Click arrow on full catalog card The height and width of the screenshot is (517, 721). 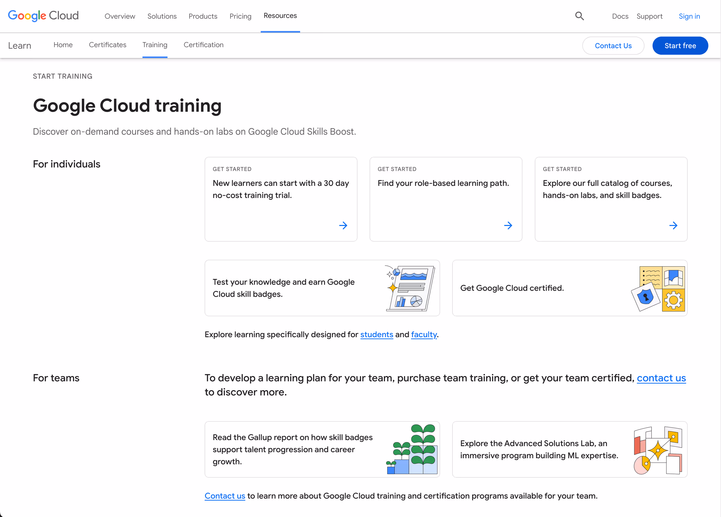coord(673,225)
